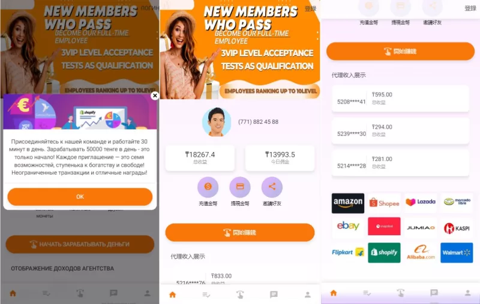This screenshot has width=480, height=304.
Task: Open the withdraw coins card icon
Action: [x=240, y=187]
